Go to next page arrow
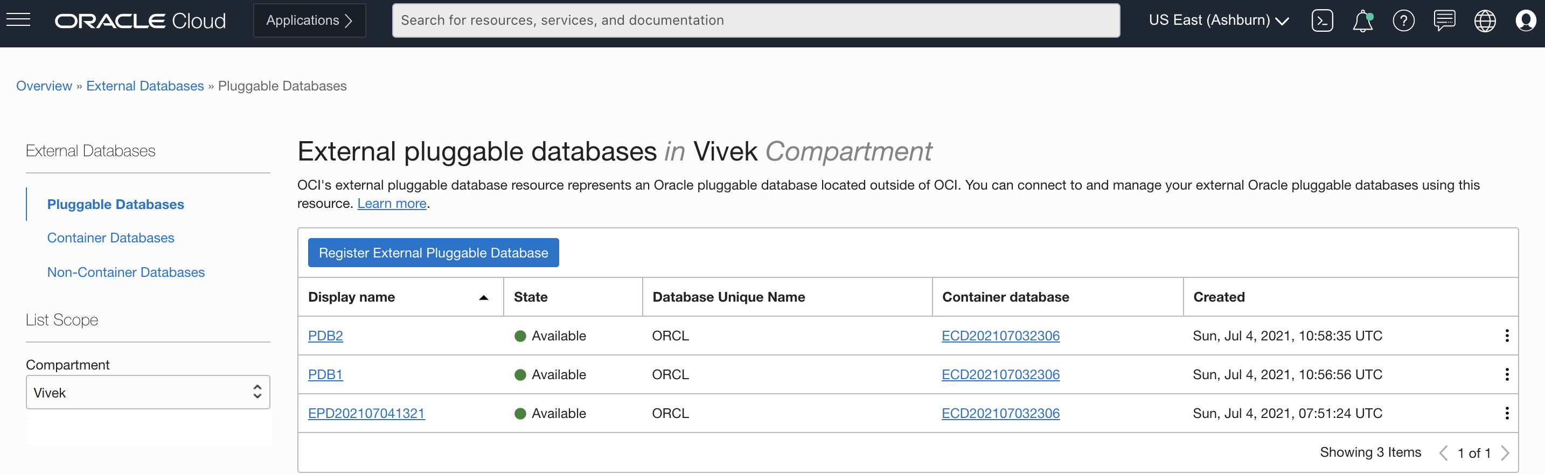 (x=1505, y=452)
